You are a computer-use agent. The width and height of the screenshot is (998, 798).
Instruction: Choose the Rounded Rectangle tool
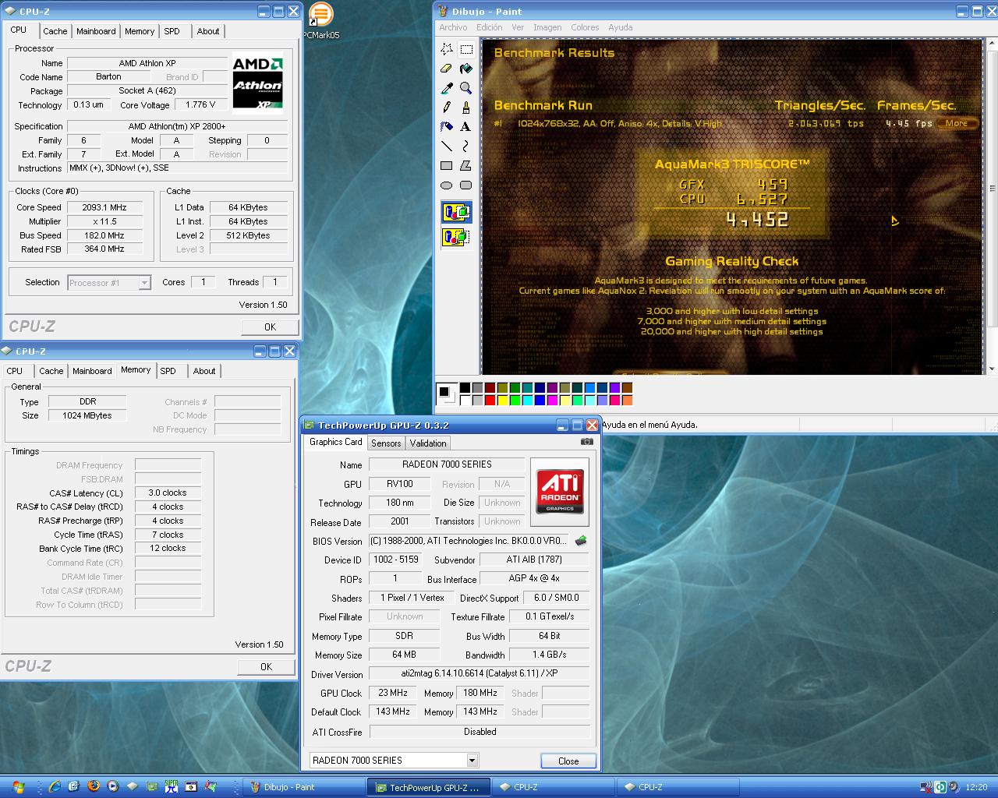tap(466, 185)
